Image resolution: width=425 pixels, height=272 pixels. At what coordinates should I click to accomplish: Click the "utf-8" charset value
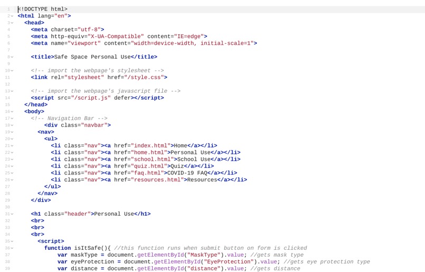[89, 30]
